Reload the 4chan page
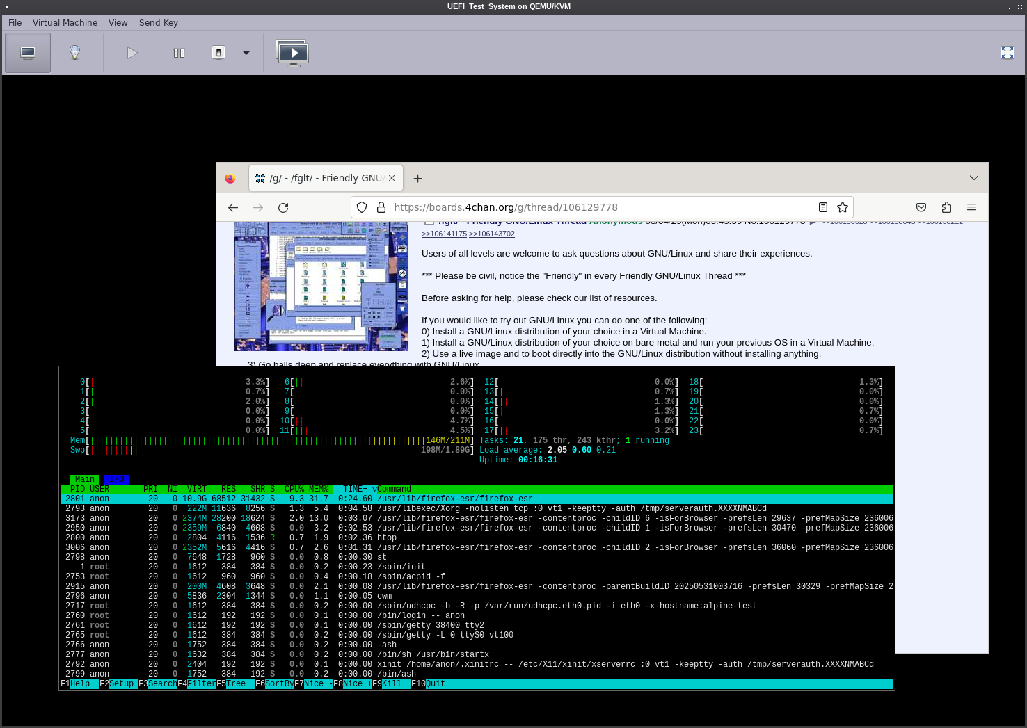Image resolution: width=1027 pixels, height=728 pixels. tap(283, 207)
